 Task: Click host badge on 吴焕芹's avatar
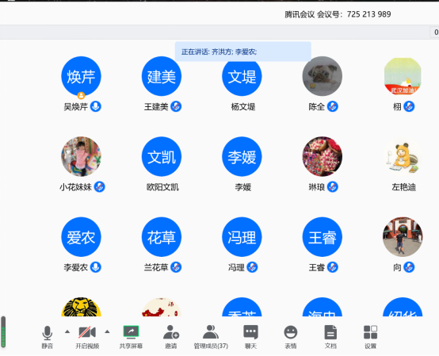tap(81, 95)
